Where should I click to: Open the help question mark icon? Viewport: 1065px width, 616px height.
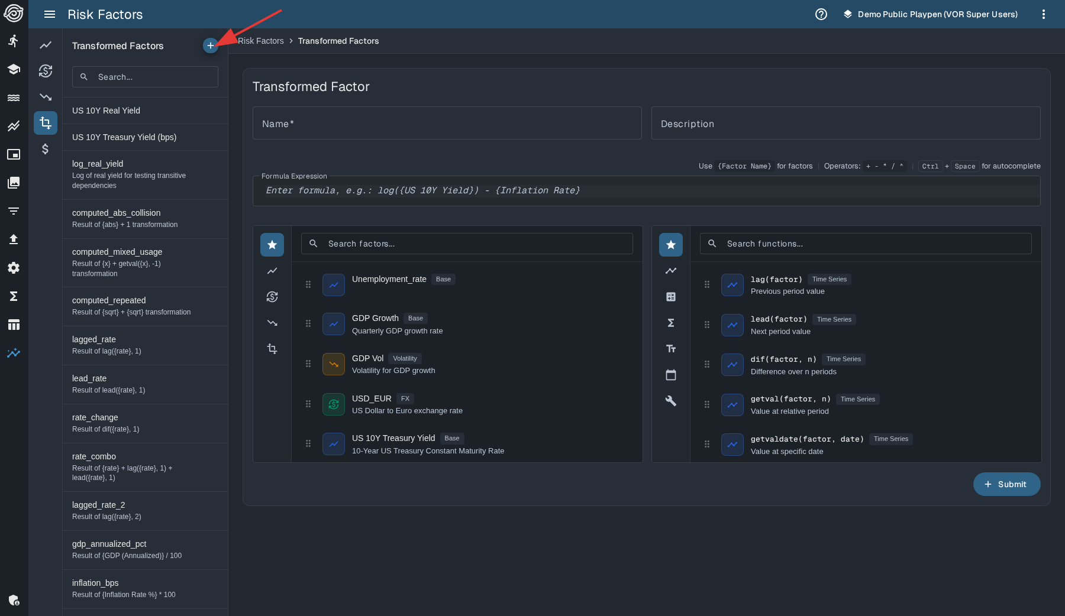click(x=821, y=14)
